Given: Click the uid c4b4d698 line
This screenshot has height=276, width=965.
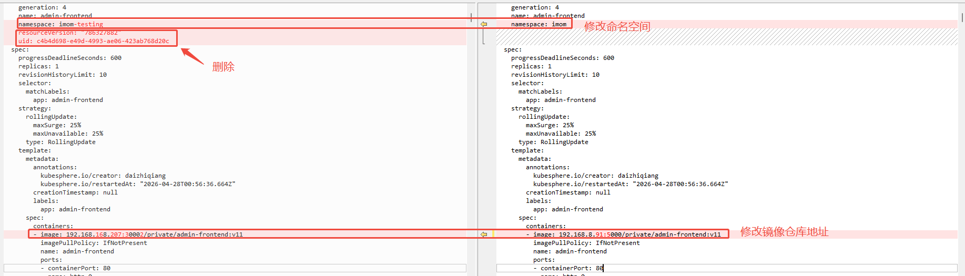Looking at the screenshot, I should click(94, 41).
